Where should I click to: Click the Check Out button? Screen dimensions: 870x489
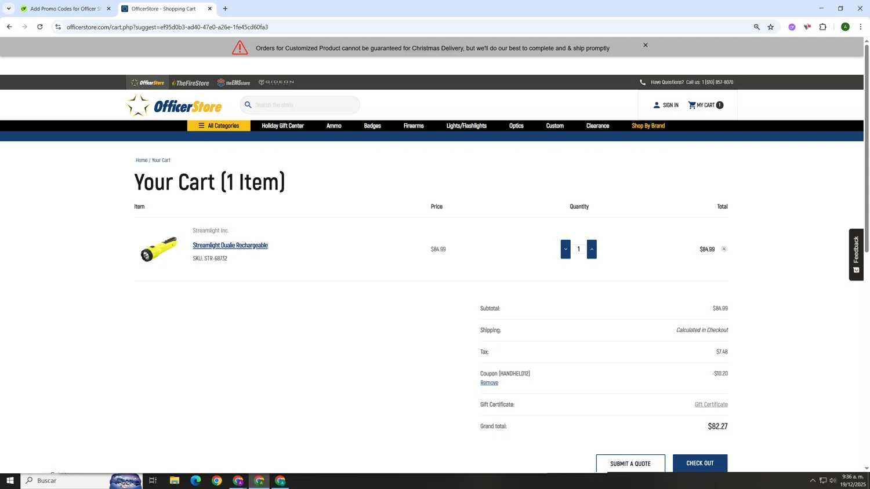click(x=700, y=463)
